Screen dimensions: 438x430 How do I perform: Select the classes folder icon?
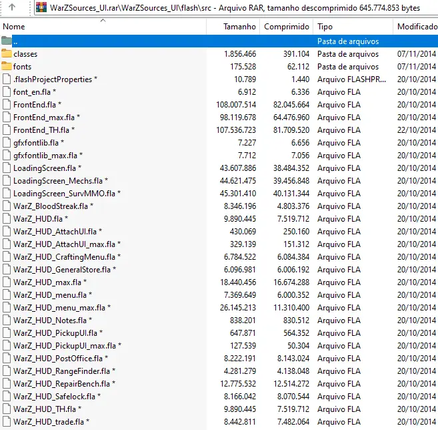coord(7,53)
